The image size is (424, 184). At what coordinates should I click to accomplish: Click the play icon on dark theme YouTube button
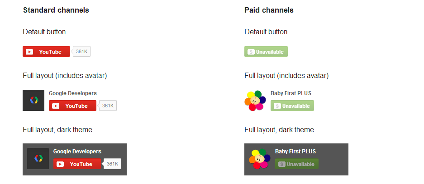point(60,164)
